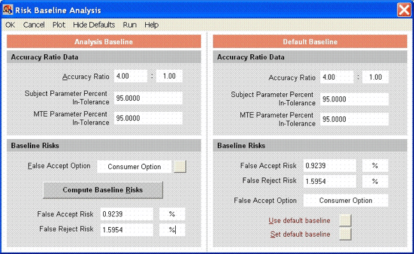Click Accuracy Ratio Data heading under Analysis Baseline
414x254 pixels.
[45, 57]
